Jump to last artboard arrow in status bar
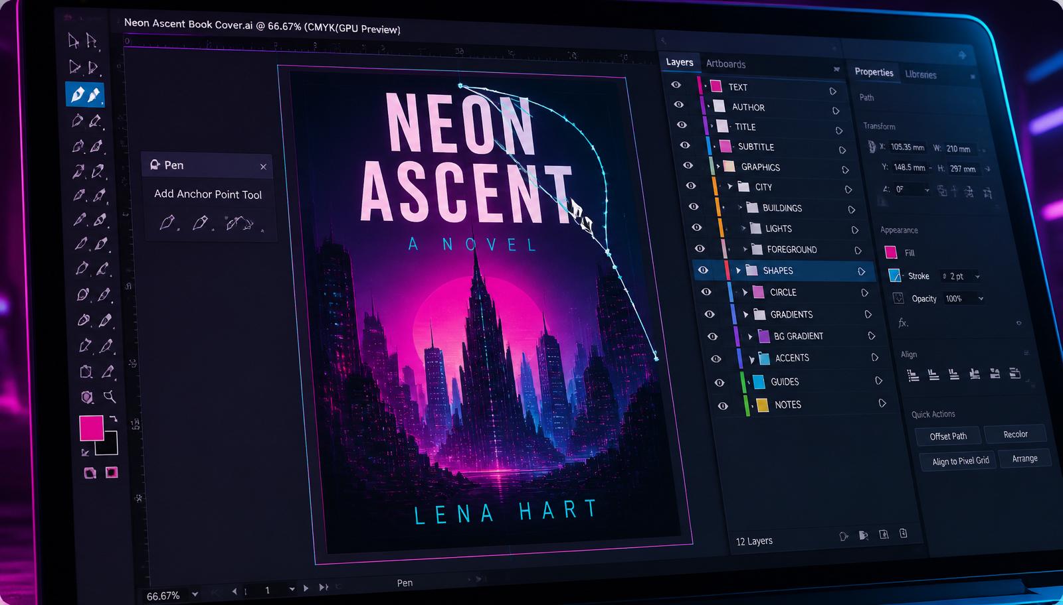 pyautogui.click(x=324, y=588)
